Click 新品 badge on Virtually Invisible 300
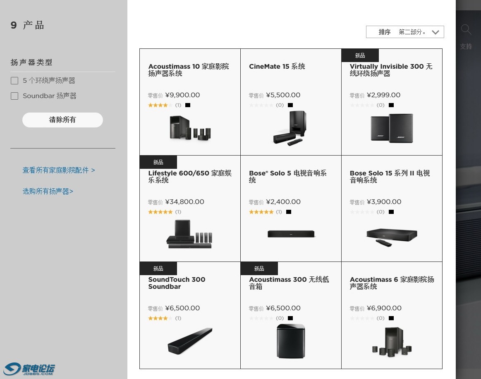Viewport: 481px width, 379px height. click(360, 55)
